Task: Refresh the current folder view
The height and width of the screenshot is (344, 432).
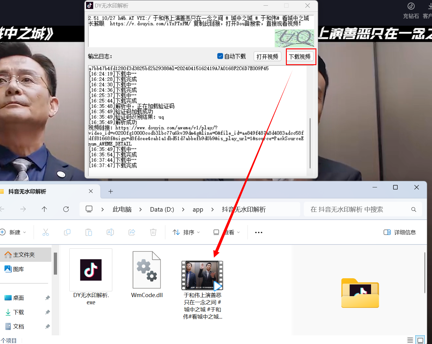Action: click(66, 209)
